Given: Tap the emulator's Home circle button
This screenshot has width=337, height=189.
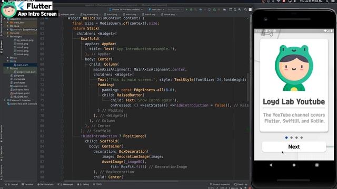Looking at the screenshot, I should [294, 165].
